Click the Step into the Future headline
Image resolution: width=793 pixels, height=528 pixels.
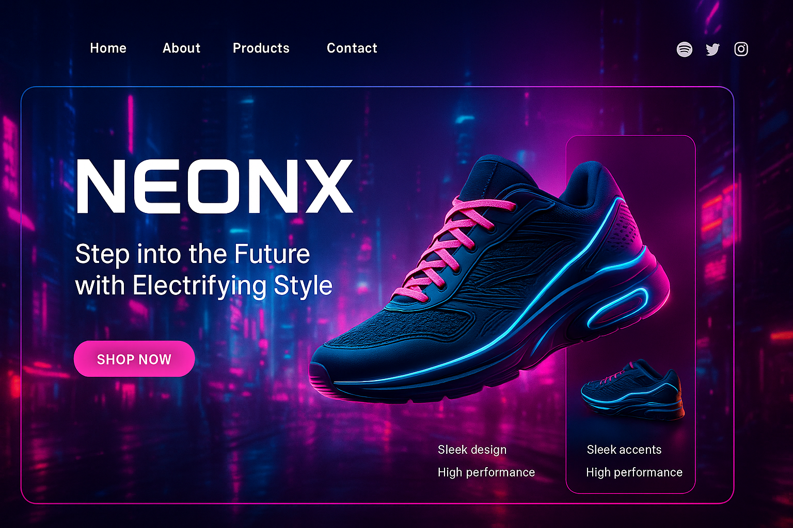pyautogui.click(x=193, y=254)
